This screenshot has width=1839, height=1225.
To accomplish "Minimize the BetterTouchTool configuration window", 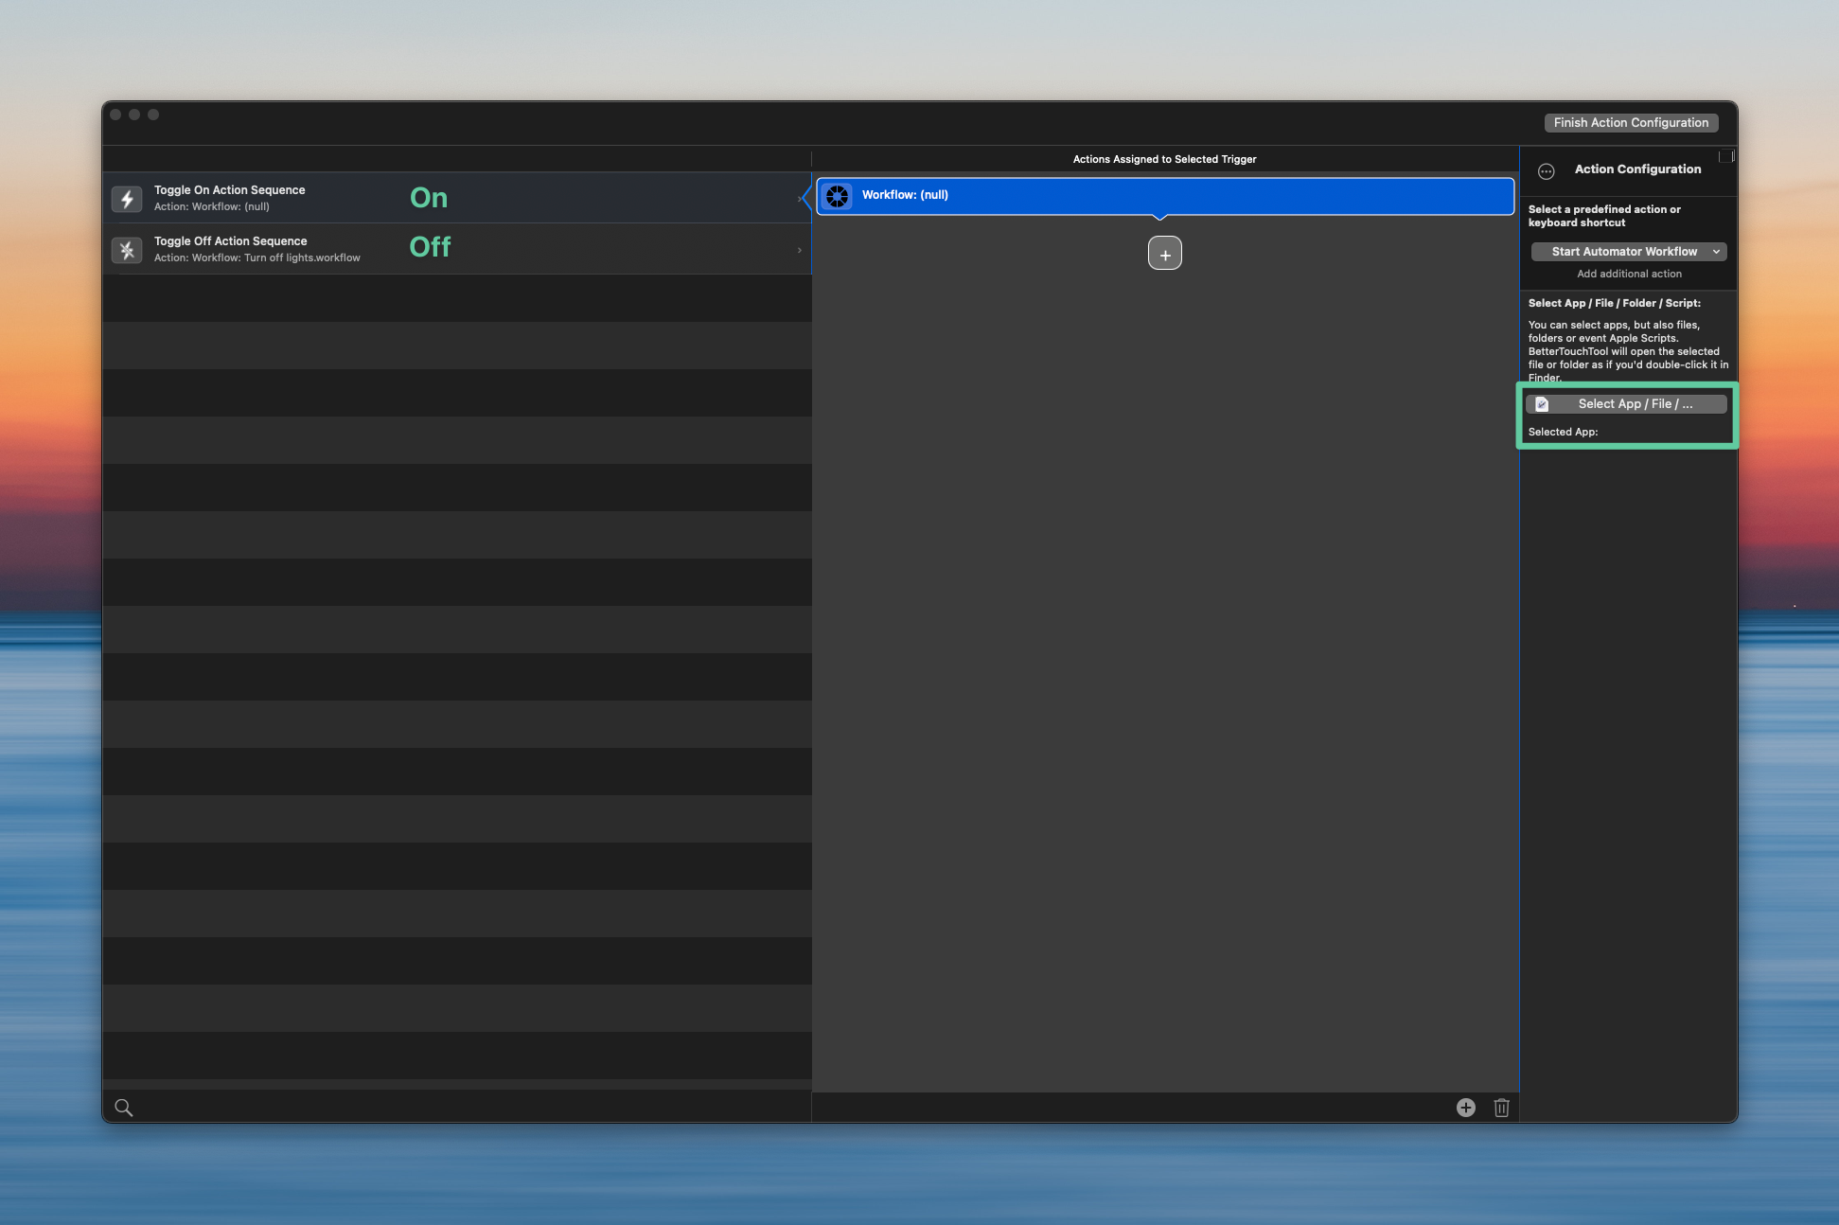I will click(x=134, y=115).
